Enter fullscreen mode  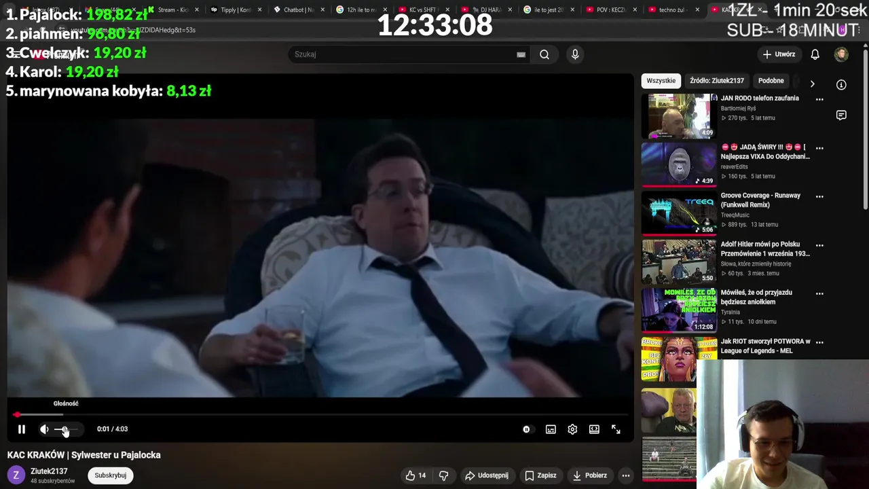click(x=616, y=429)
